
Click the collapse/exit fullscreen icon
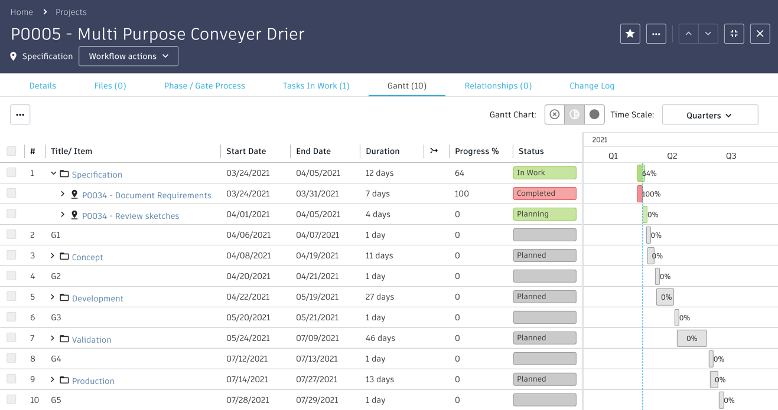tap(734, 34)
